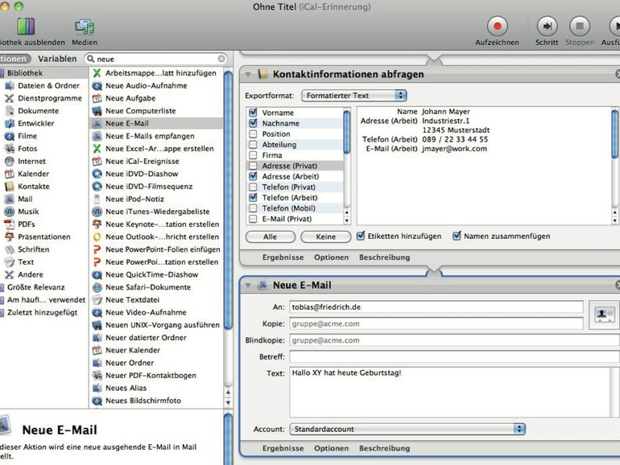Image resolution: width=620 pixels, height=465 pixels.
Task: Uncheck the Vorname checkbox
Action: (254, 113)
